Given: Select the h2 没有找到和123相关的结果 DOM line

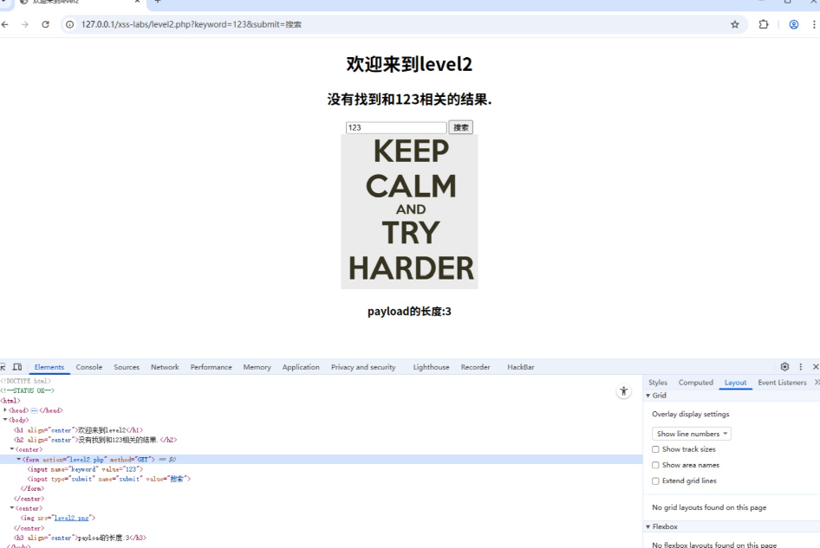Looking at the screenshot, I should coord(95,440).
